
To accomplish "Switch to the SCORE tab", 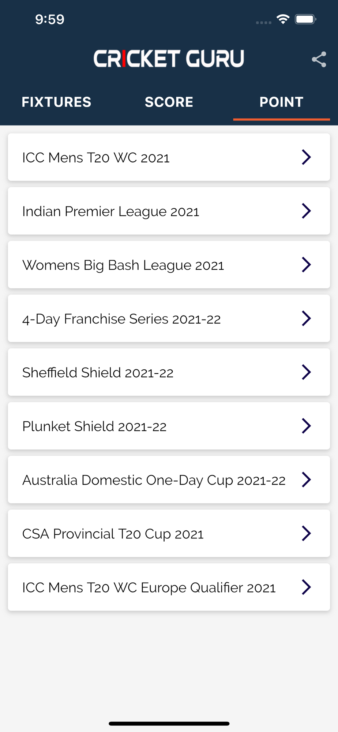I will 169,102.
